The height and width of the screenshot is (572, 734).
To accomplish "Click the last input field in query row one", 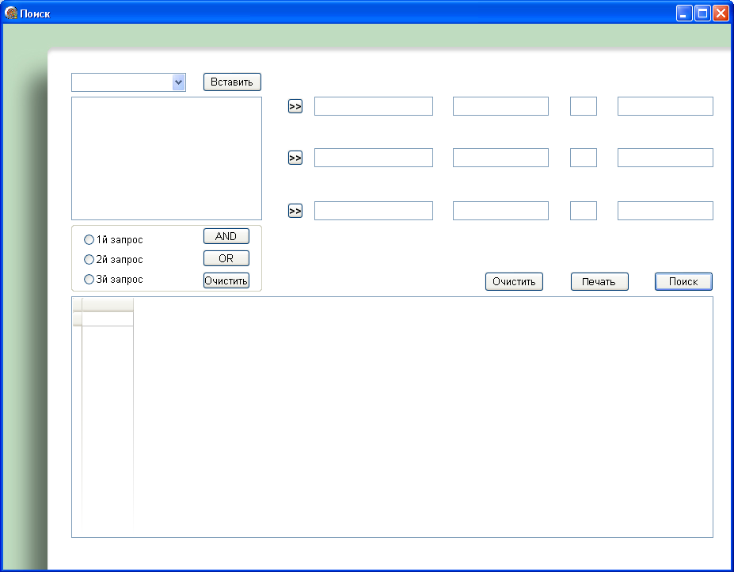I will click(665, 106).
